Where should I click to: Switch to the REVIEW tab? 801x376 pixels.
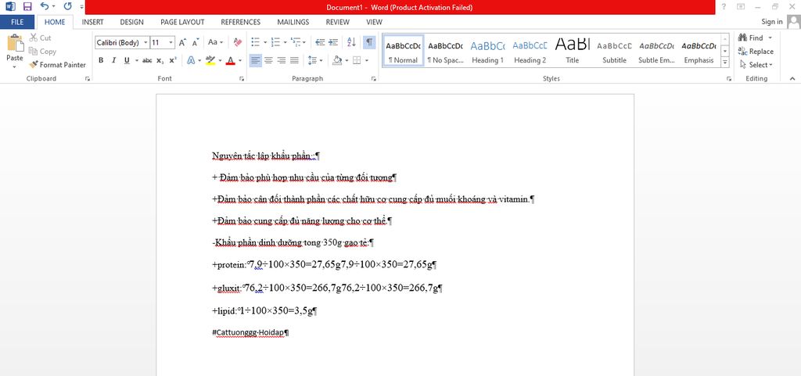coord(338,22)
